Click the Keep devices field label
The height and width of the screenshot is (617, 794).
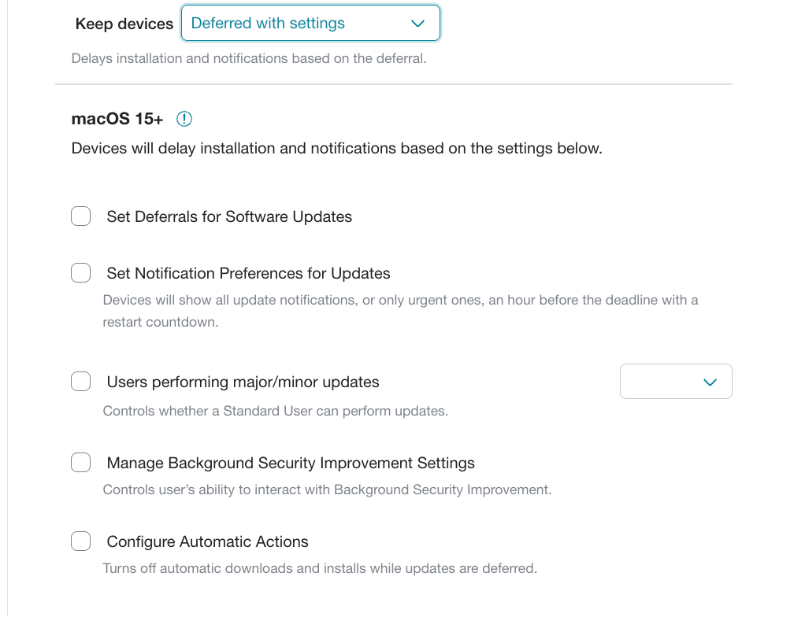(124, 24)
